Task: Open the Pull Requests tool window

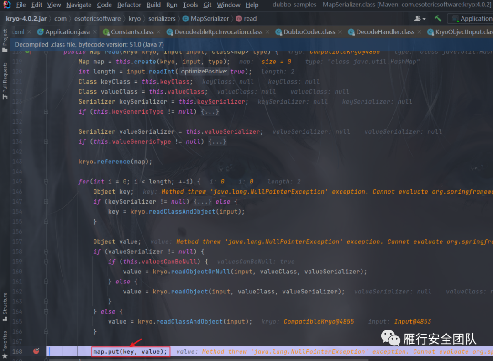Action: [5, 80]
